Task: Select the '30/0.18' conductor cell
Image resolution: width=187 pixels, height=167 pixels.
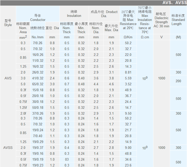Action: click(38, 102)
